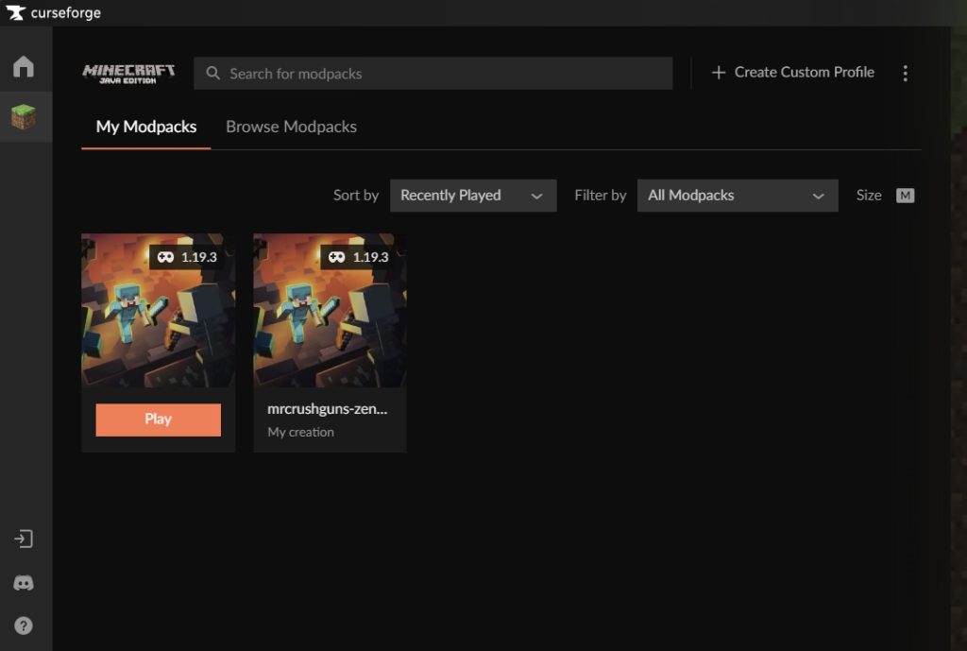Click the CurseForge anvil logo
The width and height of the screenshot is (967, 651).
[15, 12]
